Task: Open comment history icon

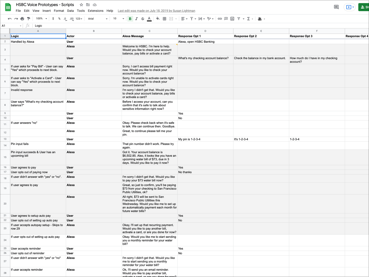Action: pyautogui.click(x=336, y=7)
